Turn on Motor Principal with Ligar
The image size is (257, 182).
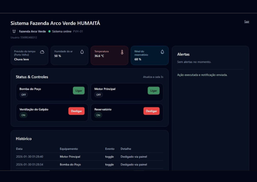(x=153, y=90)
